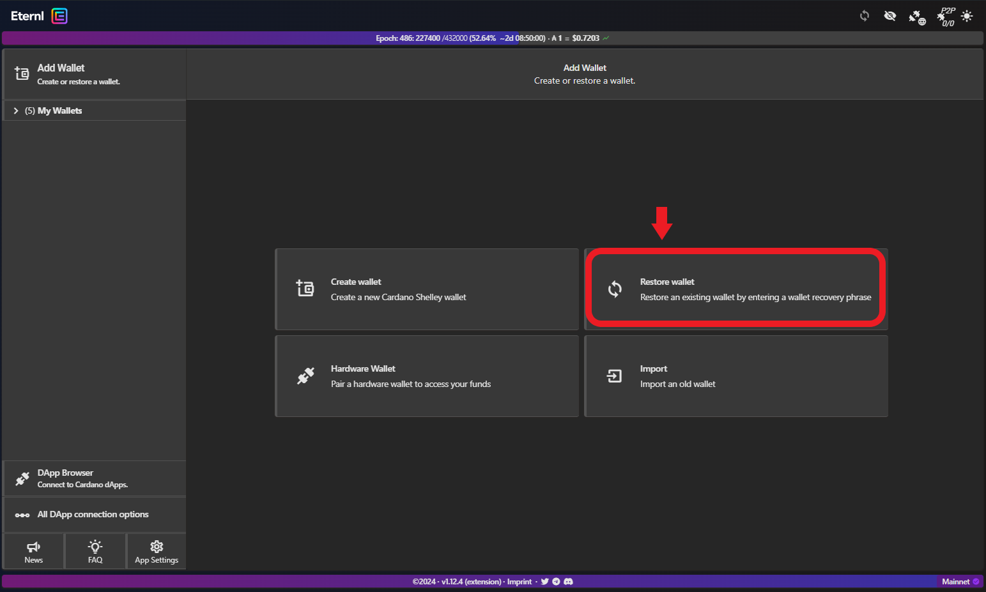This screenshot has height=592, width=986.
Task: Click the v1.12.4 (extension) version text
Action: pyautogui.click(x=472, y=582)
